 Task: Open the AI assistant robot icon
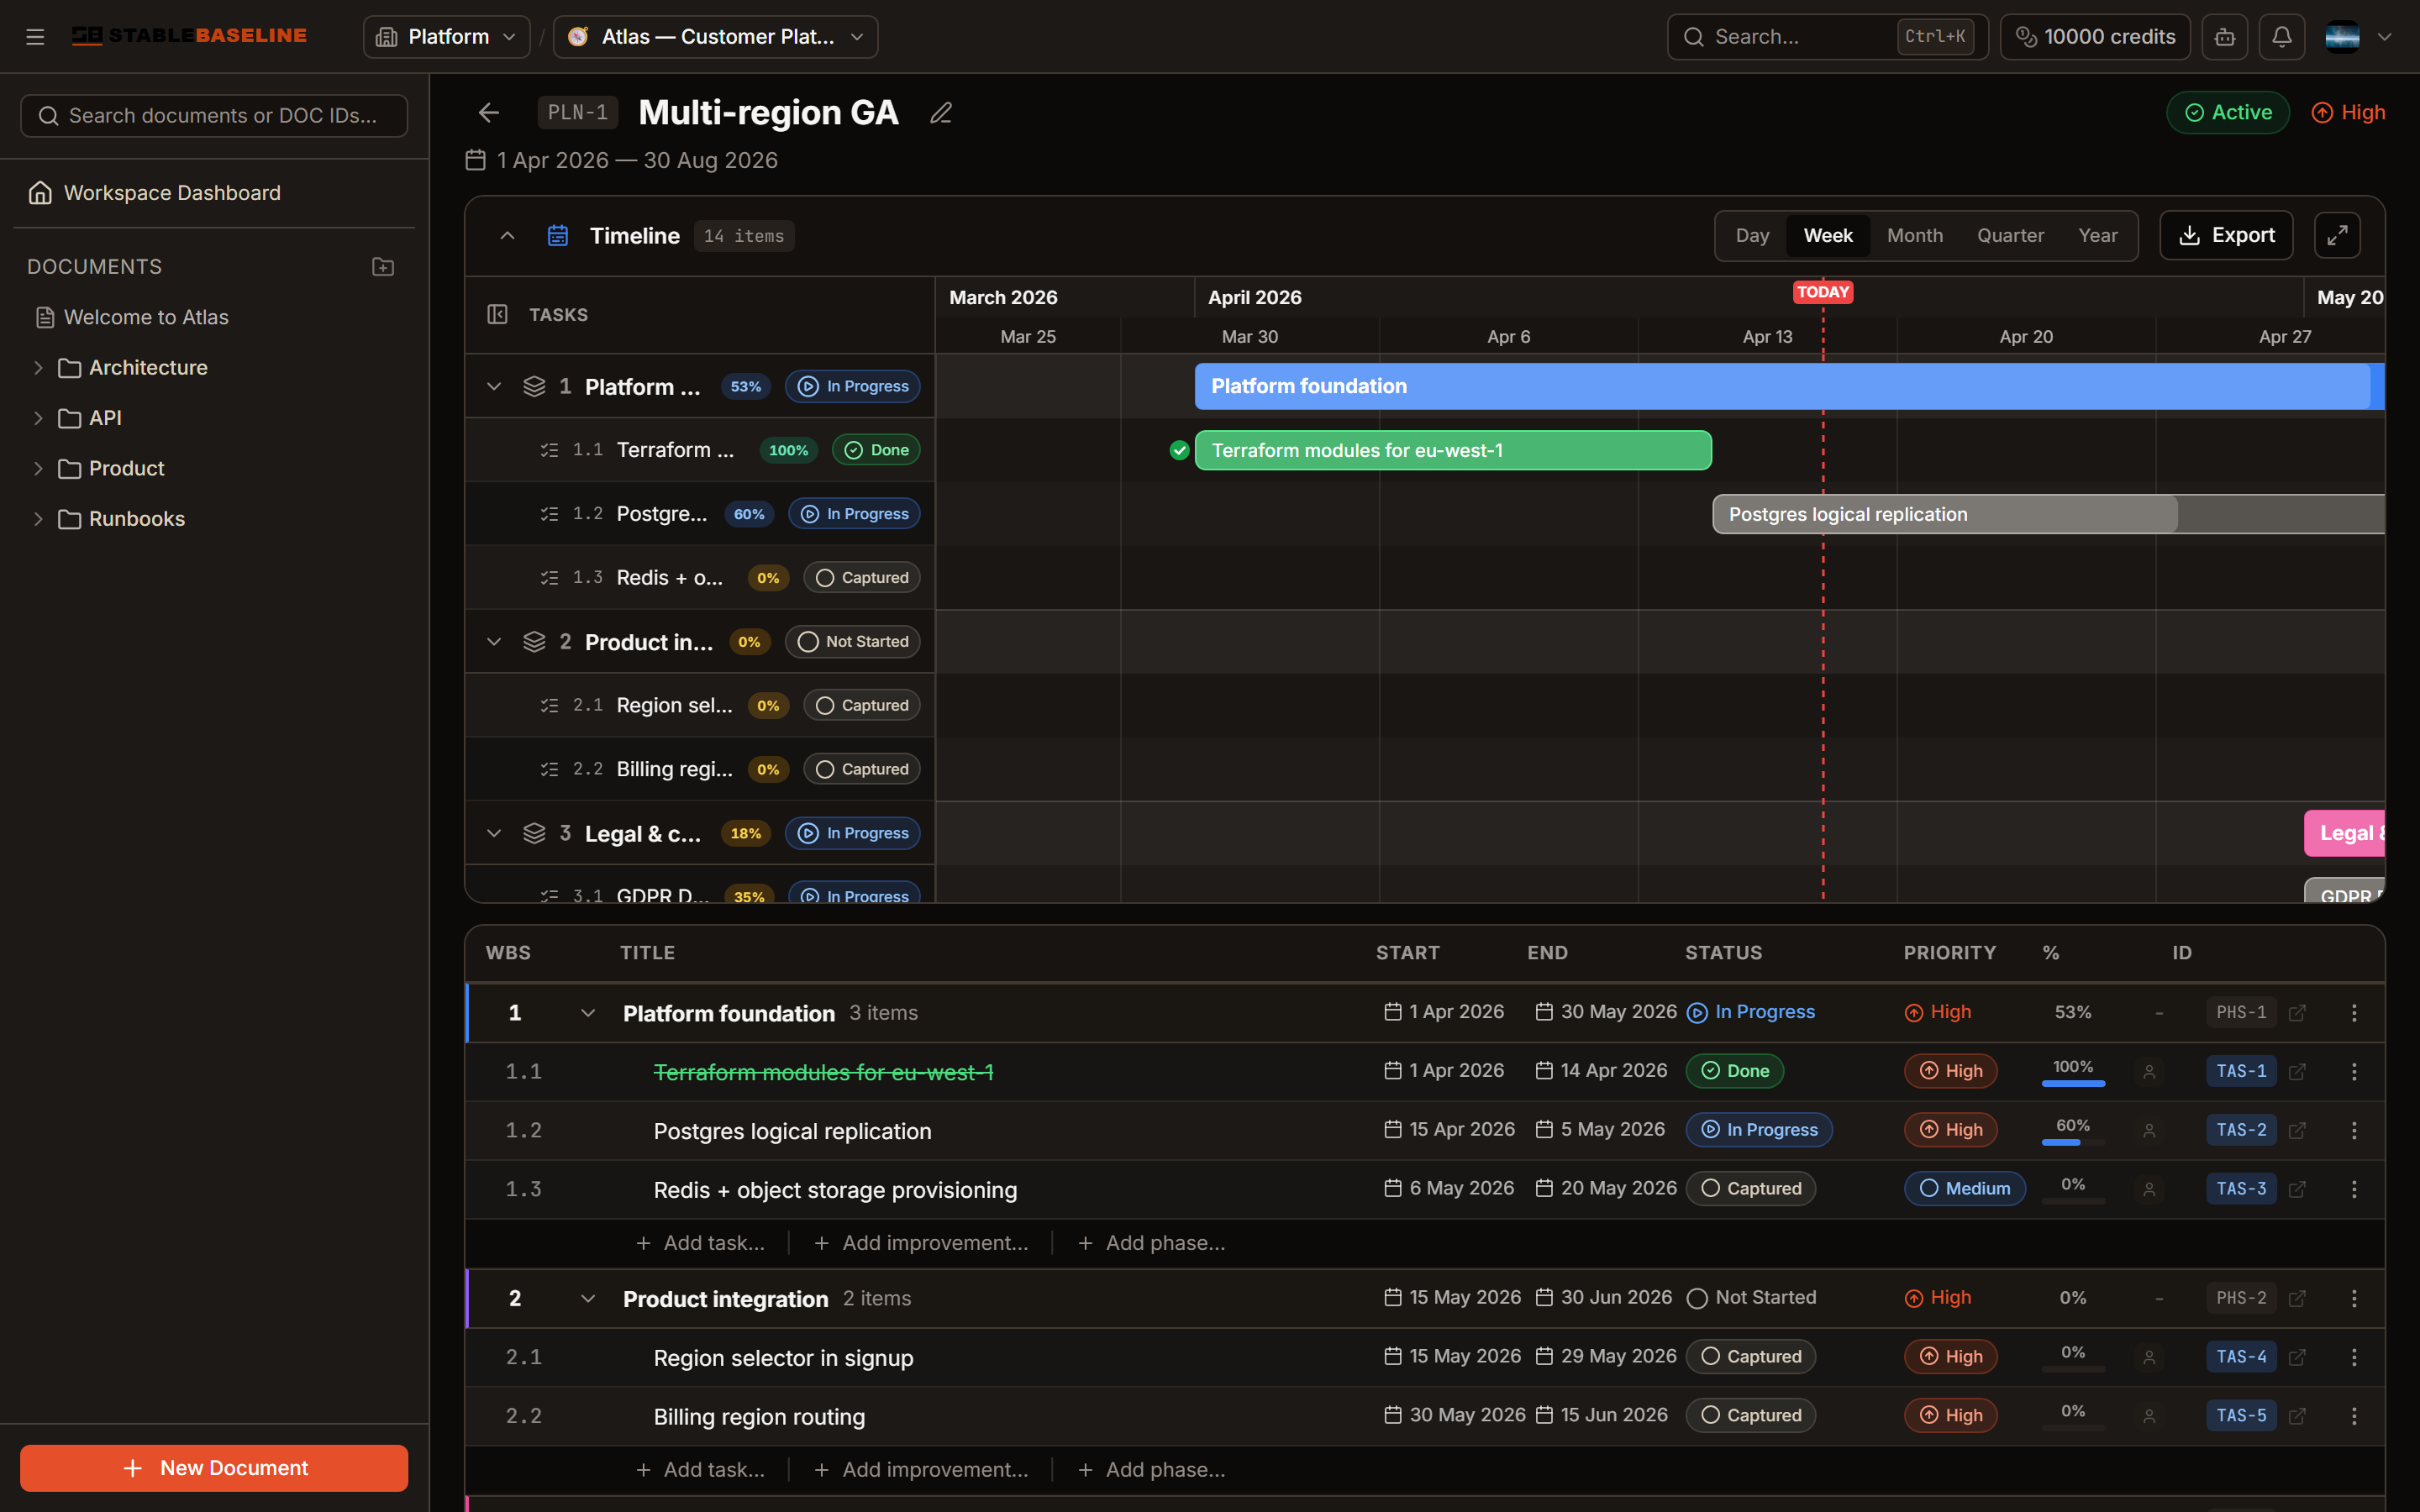pos(2224,37)
